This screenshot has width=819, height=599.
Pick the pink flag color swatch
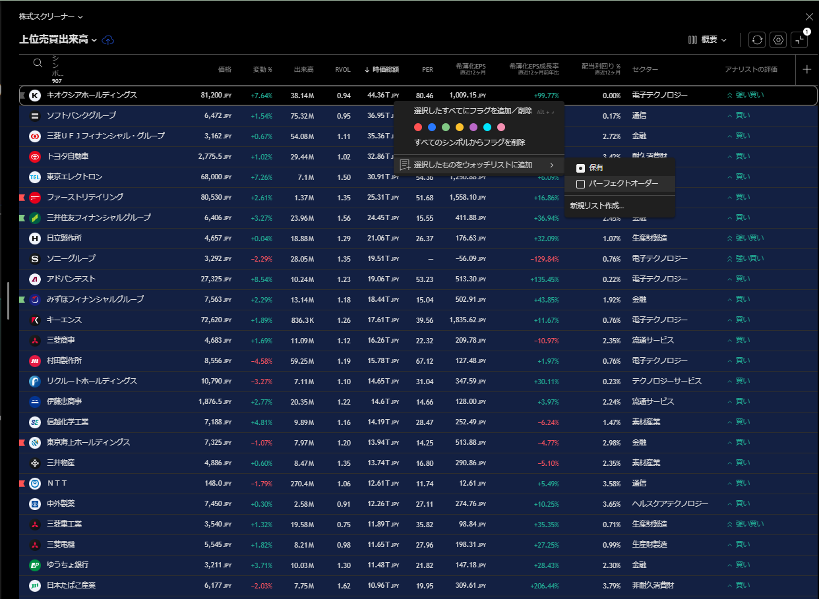pos(501,127)
